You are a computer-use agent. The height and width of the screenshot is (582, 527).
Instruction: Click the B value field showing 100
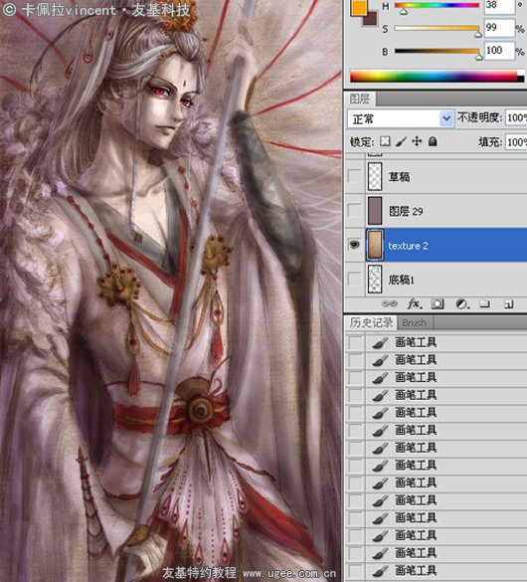pyautogui.click(x=499, y=51)
